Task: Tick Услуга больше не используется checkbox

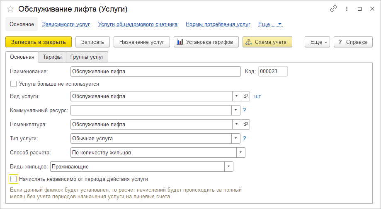Action: pos(13,84)
